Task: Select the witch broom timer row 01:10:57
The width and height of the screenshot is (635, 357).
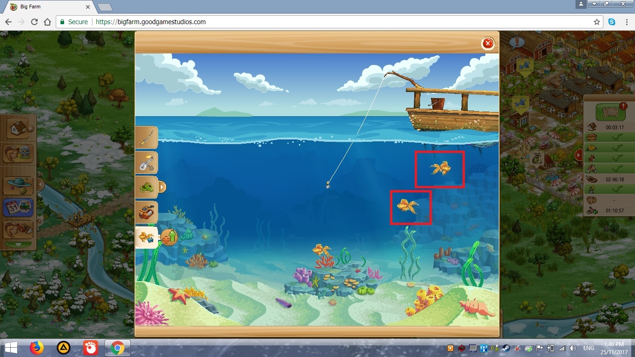Action: pos(610,211)
